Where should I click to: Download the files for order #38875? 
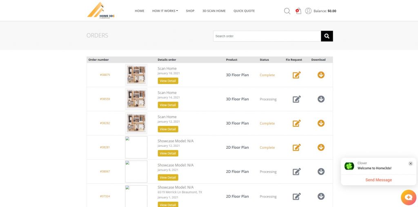click(x=321, y=75)
